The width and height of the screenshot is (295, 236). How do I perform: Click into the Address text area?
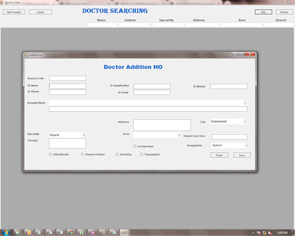(x=162, y=125)
